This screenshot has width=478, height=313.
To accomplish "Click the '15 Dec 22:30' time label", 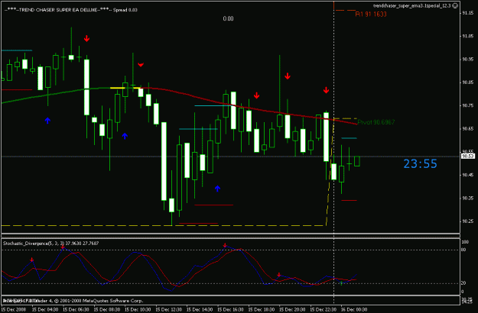I will [x=324, y=310].
